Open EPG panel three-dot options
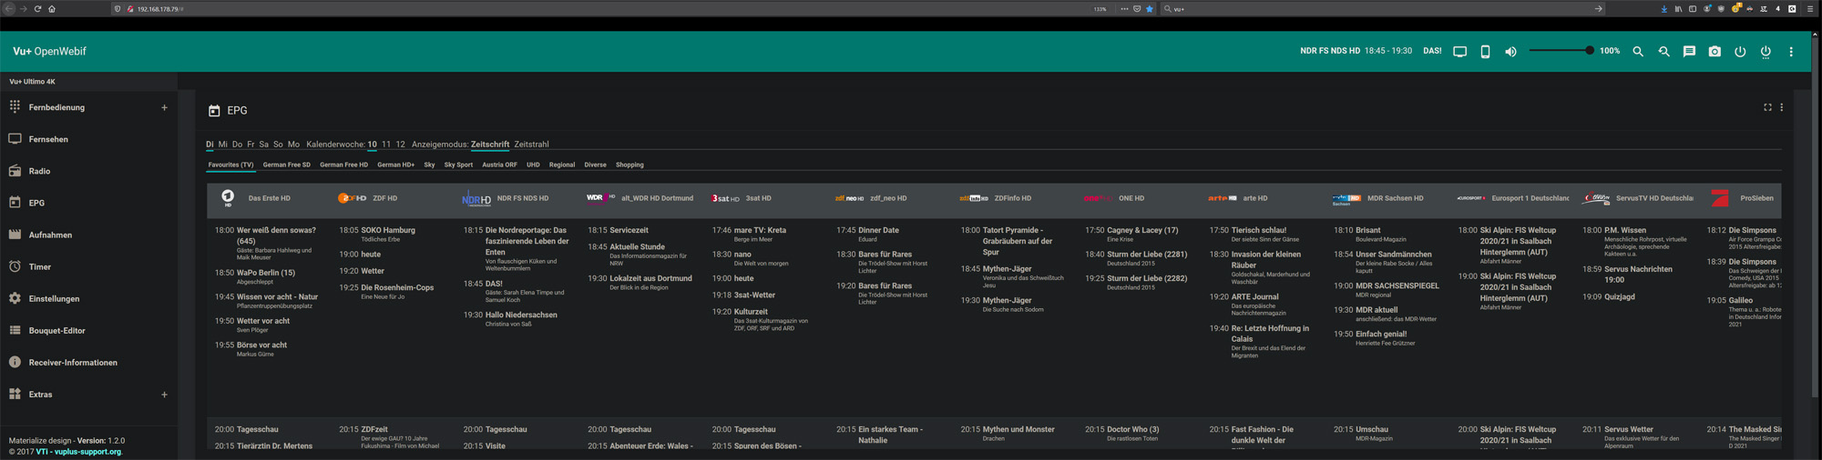The width and height of the screenshot is (1822, 460). (x=1782, y=107)
